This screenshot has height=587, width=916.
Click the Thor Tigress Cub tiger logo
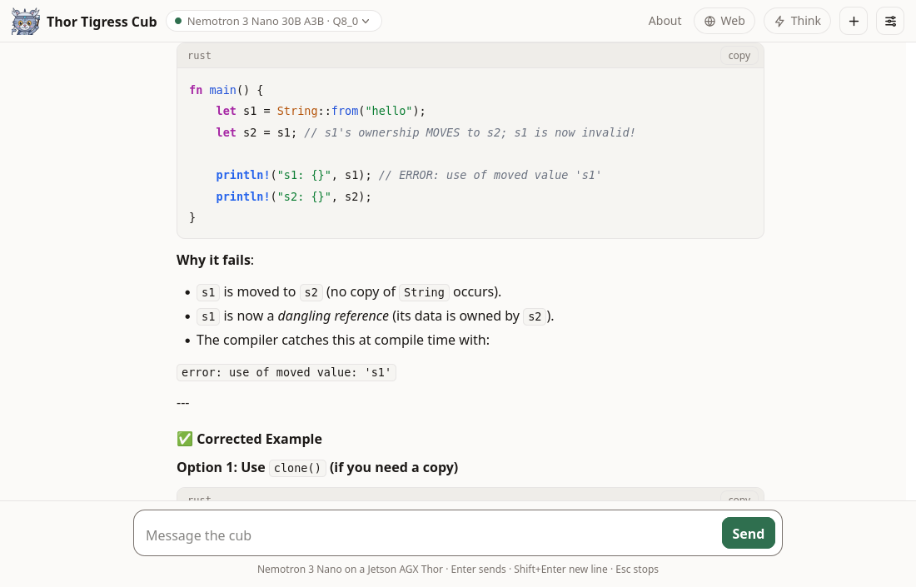point(26,22)
